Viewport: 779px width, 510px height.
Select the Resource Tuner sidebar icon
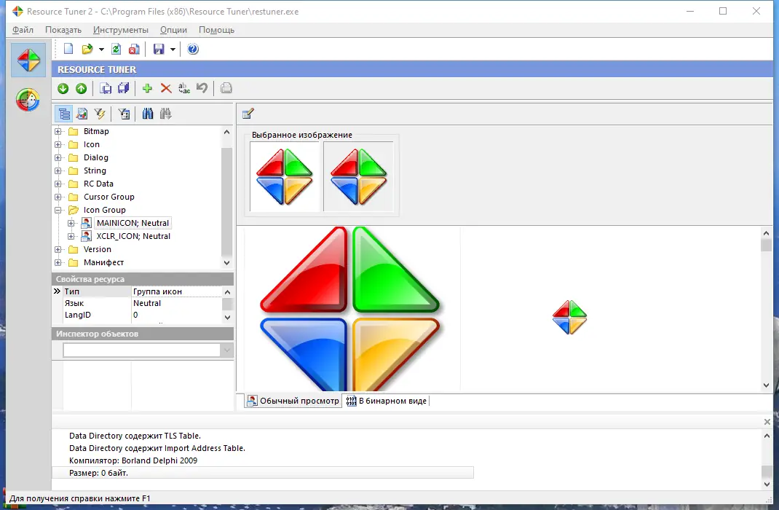tap(28, 60)
